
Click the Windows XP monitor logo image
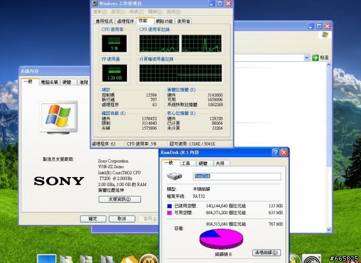(x=59, y=117)
